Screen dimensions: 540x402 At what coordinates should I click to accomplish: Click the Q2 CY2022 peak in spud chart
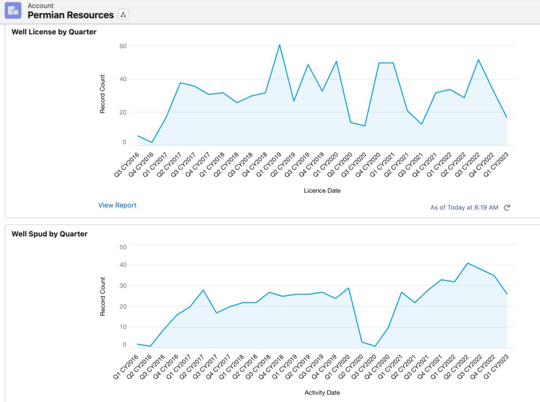[468, 263]
